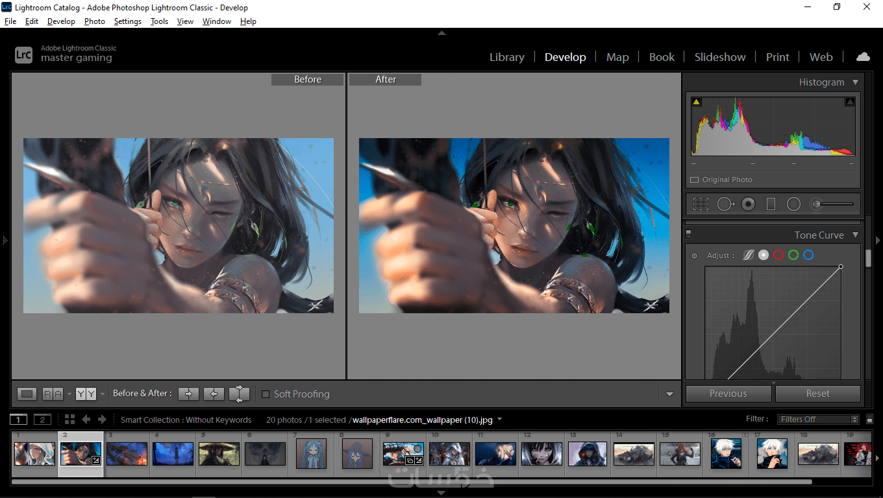This screenshot has width=883, height=498.
Task: Collapse the bottom filmstrip panel
Action: [441, 493]
